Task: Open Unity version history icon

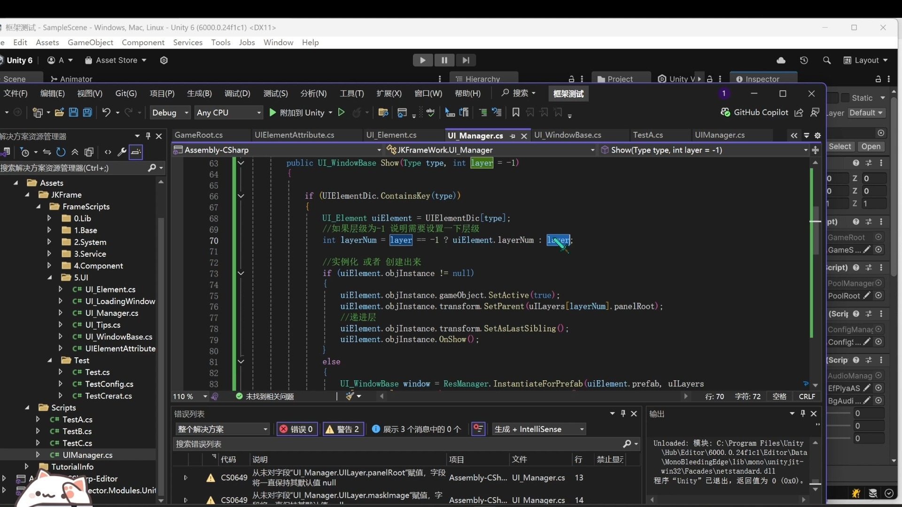Action: [x=804, y=60]
